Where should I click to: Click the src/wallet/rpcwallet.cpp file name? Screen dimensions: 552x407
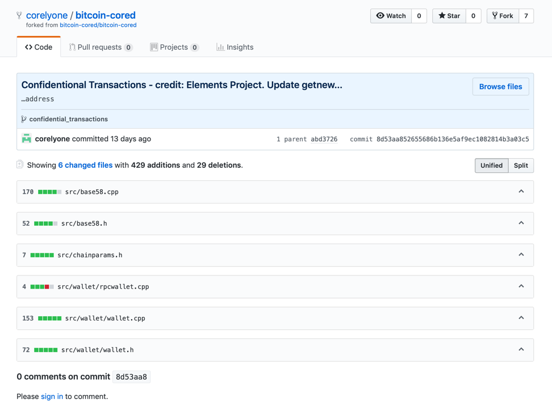(x=103, y=287)
